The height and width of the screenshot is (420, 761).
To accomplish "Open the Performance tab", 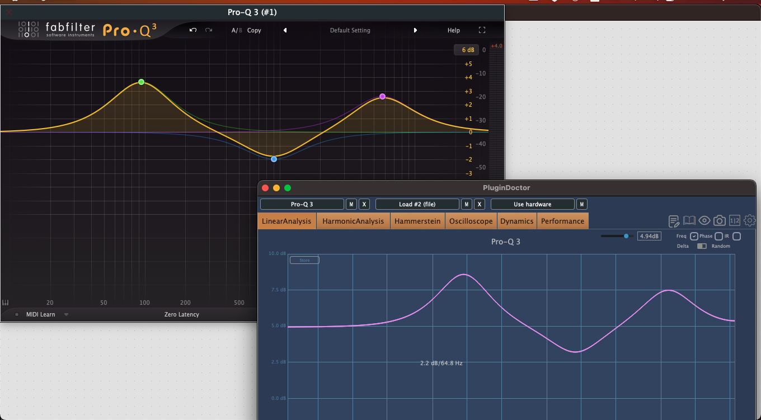I will [562, 221].
